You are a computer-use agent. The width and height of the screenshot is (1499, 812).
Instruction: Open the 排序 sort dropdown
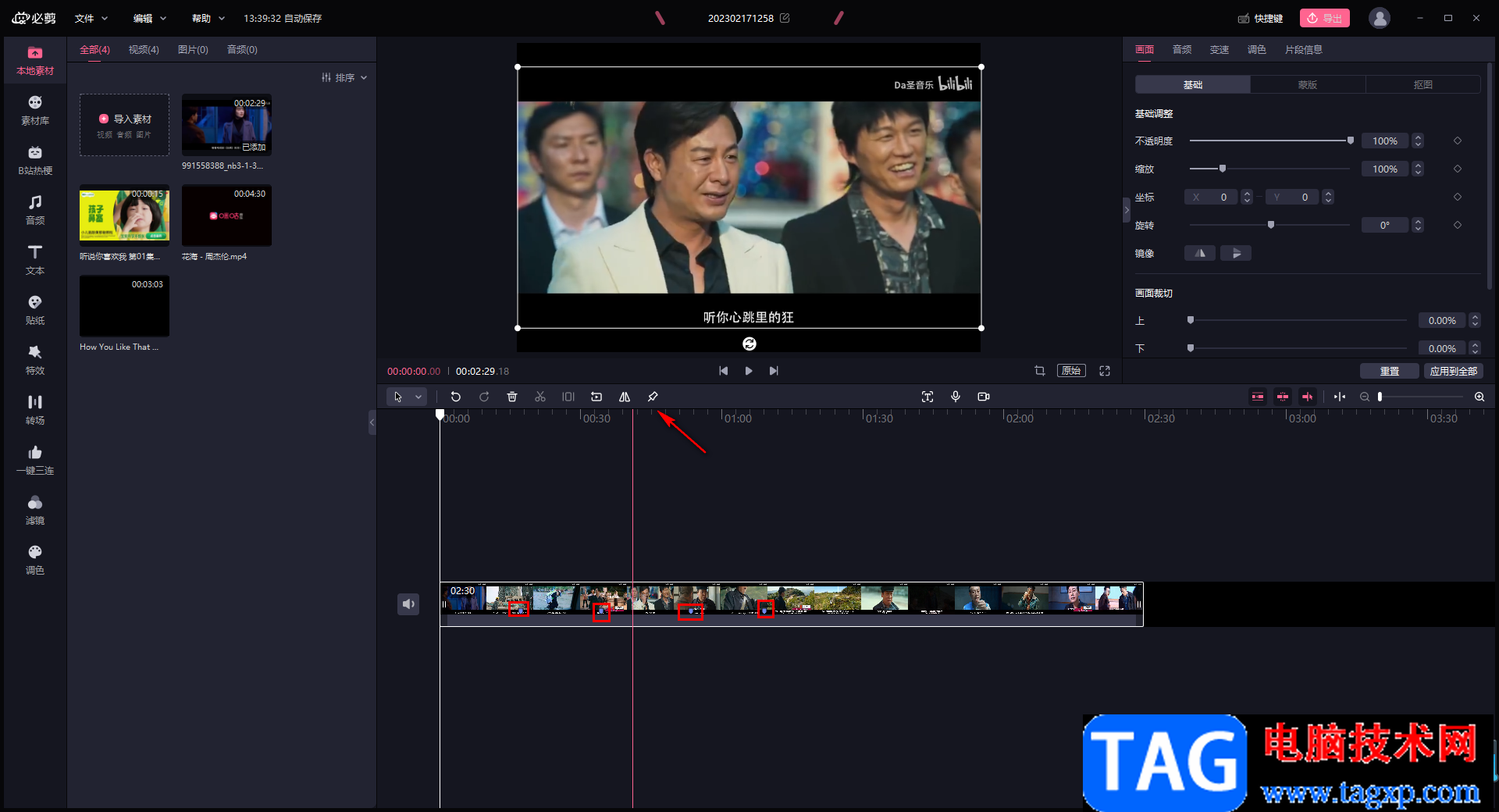pos(344,77)
